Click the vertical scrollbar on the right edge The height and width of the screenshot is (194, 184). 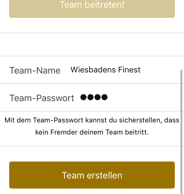(181, 132)
